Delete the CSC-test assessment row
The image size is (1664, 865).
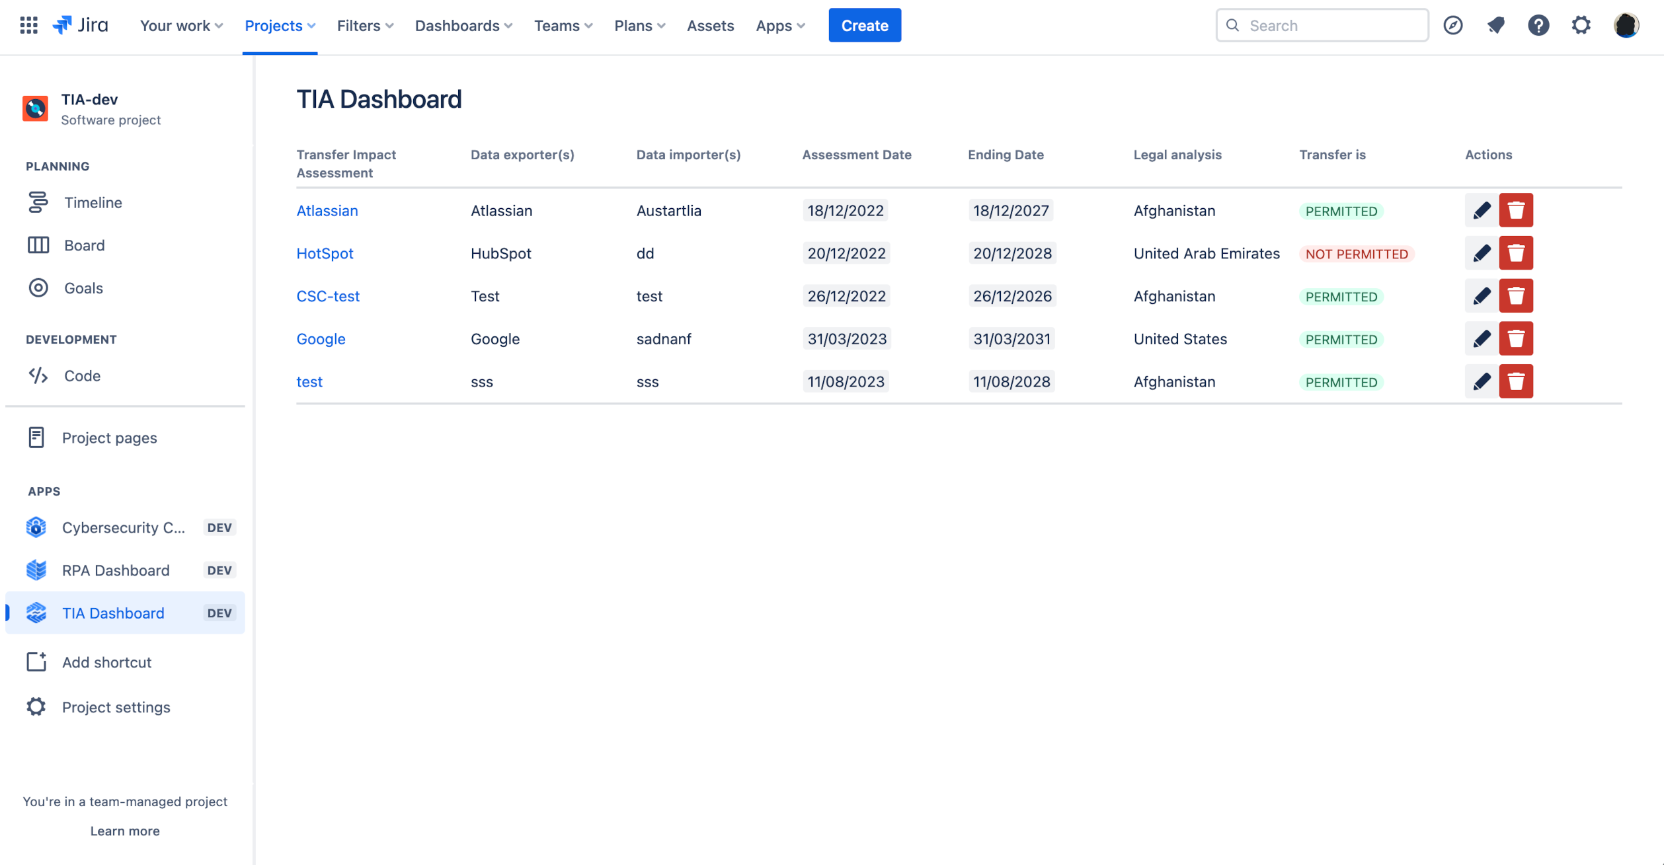pos(1516,296)
